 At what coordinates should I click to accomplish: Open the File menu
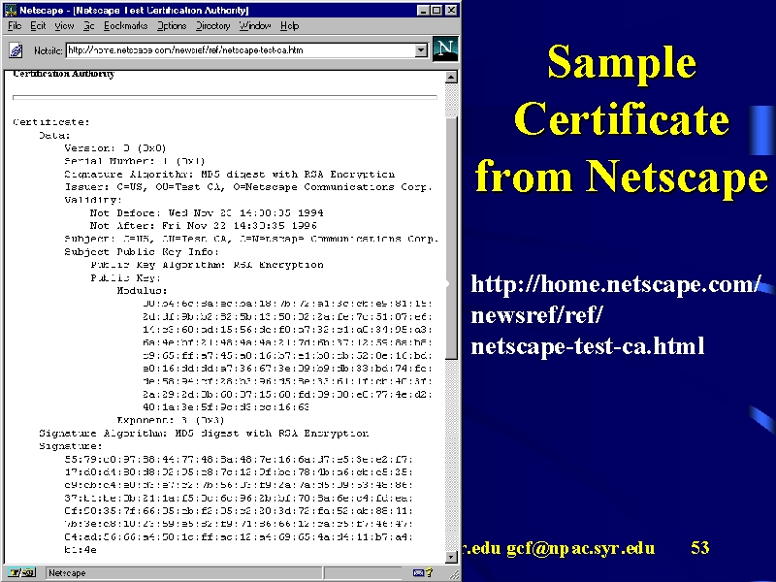coord(15,26)
